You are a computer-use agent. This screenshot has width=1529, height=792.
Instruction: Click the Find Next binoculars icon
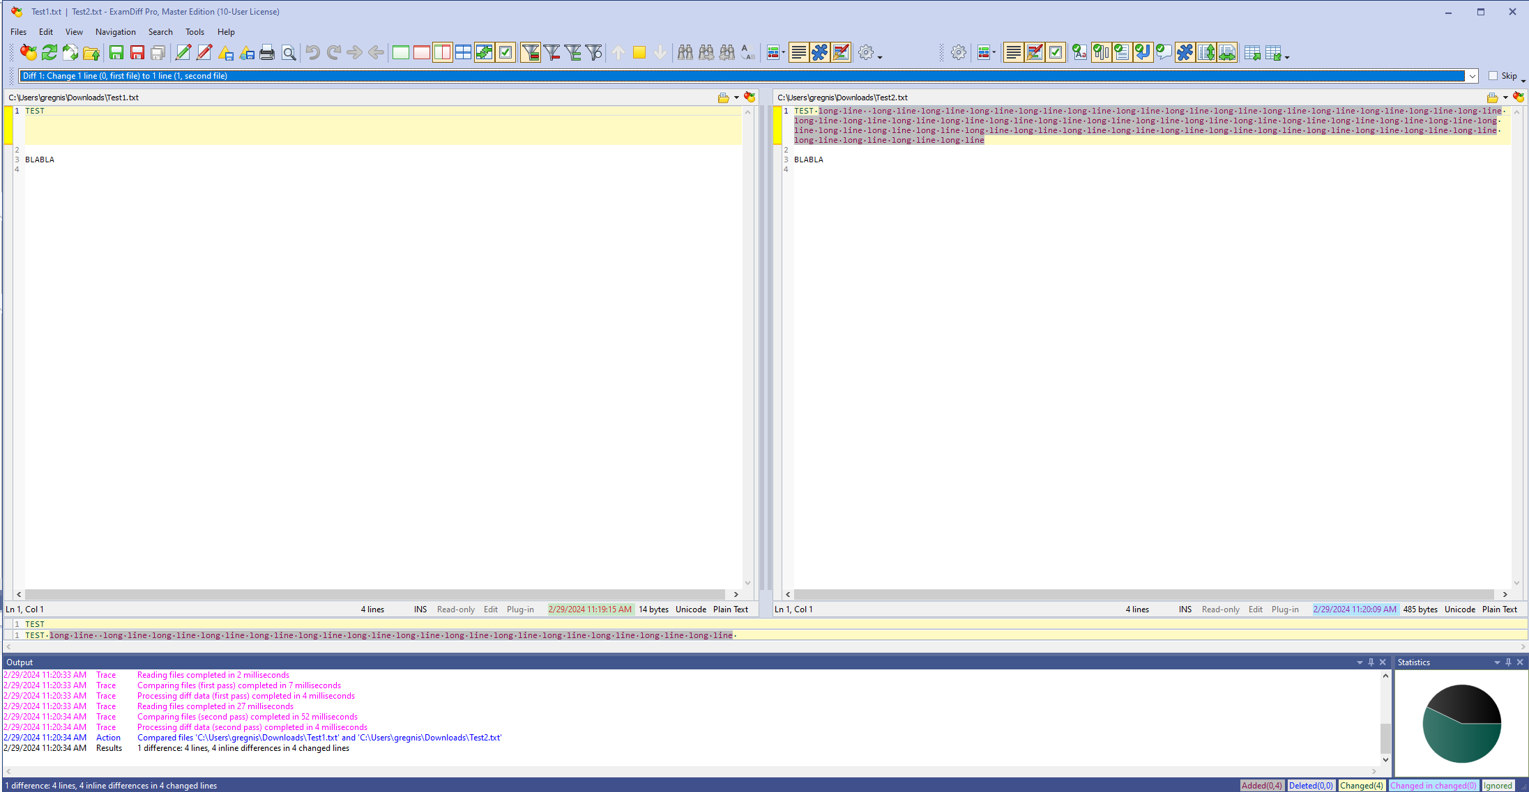pyautogui.click(x=706, y=52)
